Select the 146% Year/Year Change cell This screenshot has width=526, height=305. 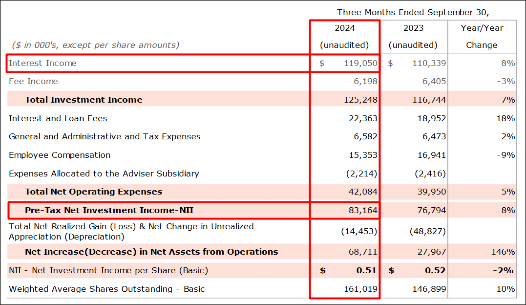504,252
